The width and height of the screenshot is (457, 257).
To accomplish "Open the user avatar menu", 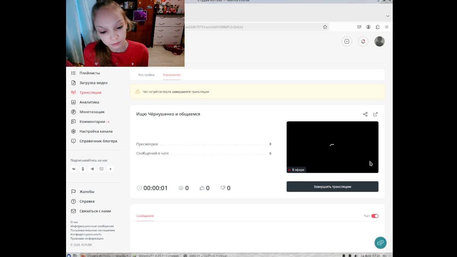I will tap(380, 41).
